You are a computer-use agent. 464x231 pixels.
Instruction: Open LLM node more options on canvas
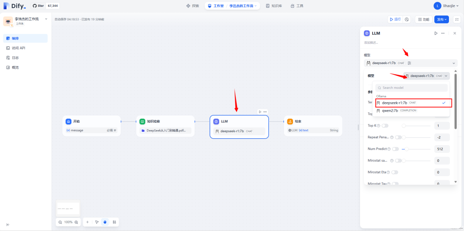click(x=265, y=112)
